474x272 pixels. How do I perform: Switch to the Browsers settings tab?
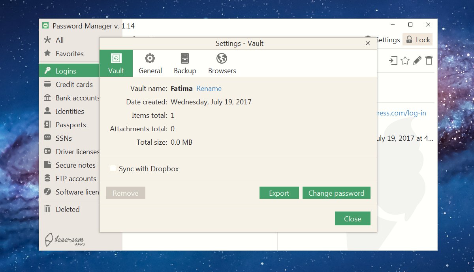click(x=222, y=63)
